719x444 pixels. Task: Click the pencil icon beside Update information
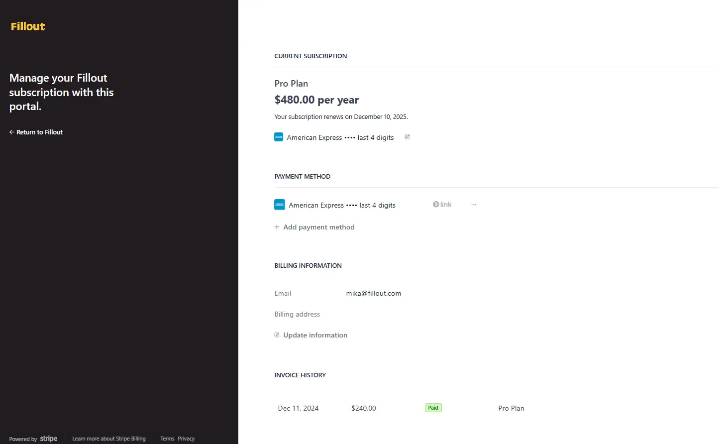click(277, 335)
